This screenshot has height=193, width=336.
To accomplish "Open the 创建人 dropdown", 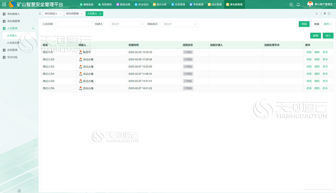I will (x=127, y=24).
